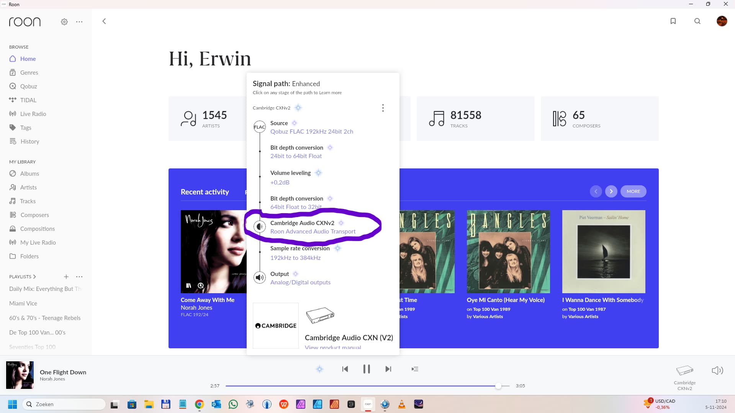Click the bookmark icon in top bar
Image resolution: width=735 pixels, height=413 pixels.
(x=673, y=21)
